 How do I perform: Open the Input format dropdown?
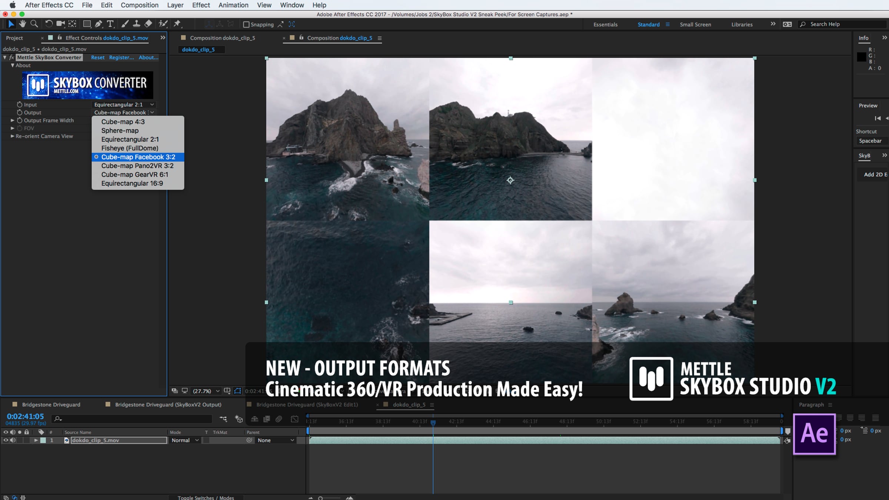coord(124,104)
